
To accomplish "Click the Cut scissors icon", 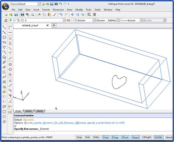I will coord(39,15).
